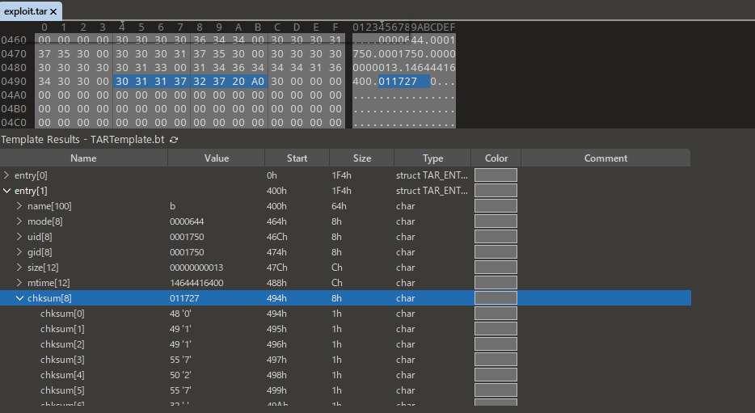The width and height of the screenshot is (755, 413).
Task: Collapse the chksum[8] array
Action: 20,298
